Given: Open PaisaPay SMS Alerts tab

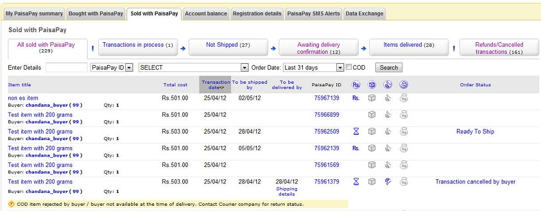Looking at the screenshot, I should click(x=313, y=13).
